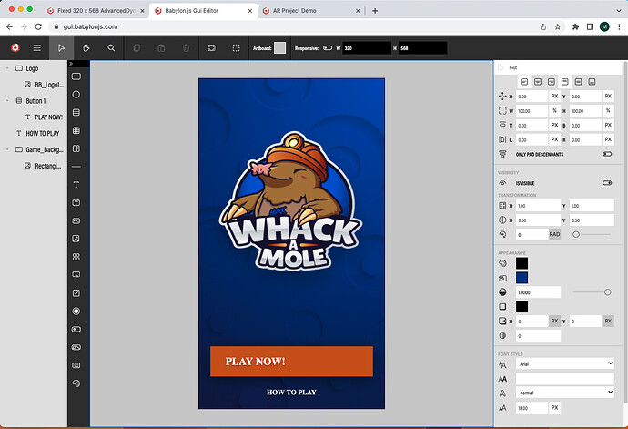Add a ColorPicker control from palette
The width and height of the screenshot is (628, 429).
(x=76, y=383)
